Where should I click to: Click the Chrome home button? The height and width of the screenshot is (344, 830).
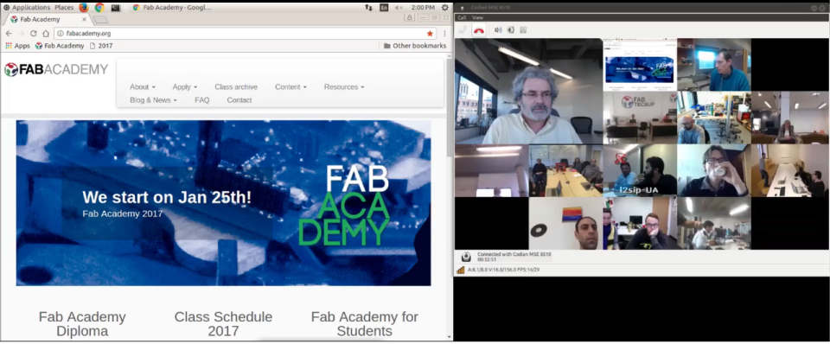coord(46,34)
